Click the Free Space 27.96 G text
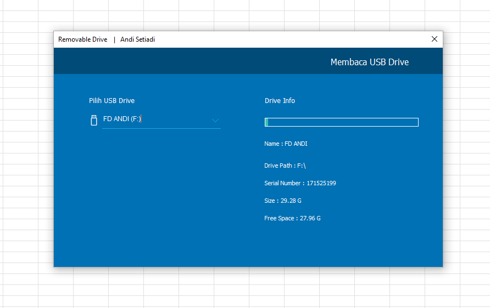The image size is (490, 308). tap(292, 218)
